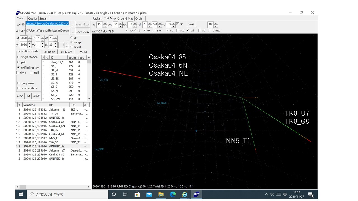Click the save U.csv button
The height and width of the screenshot is (201, 358).
(82, 32)
